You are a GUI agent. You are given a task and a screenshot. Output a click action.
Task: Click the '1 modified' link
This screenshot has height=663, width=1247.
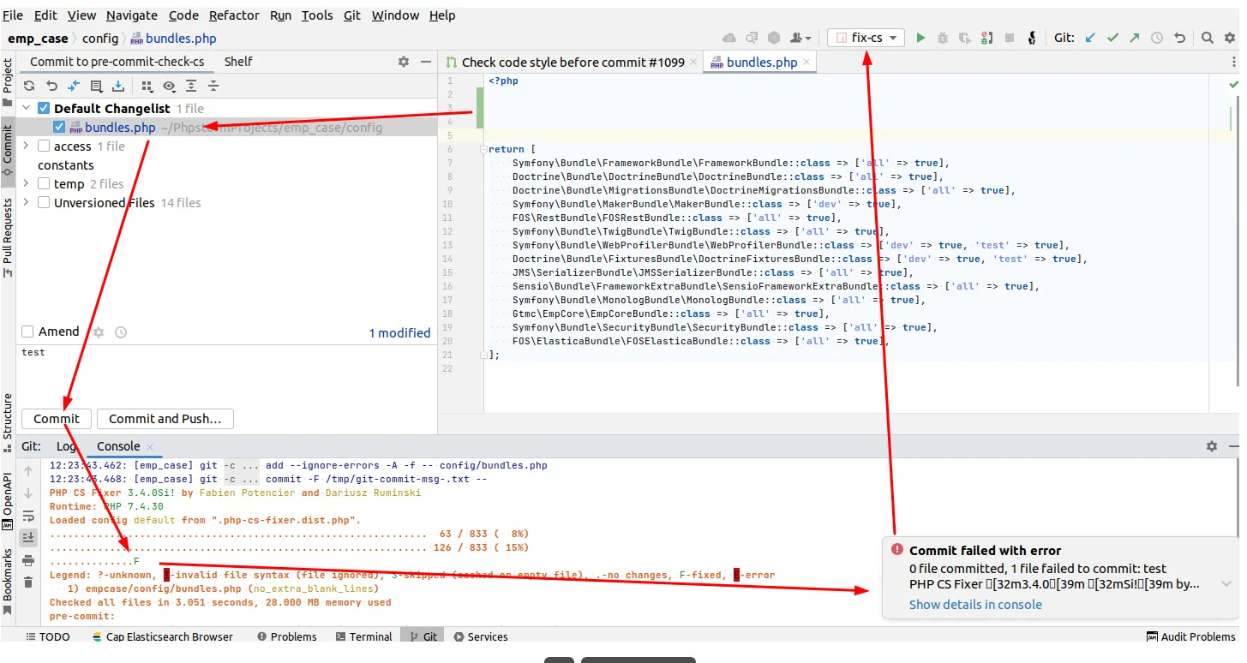[x=400, y=333]
